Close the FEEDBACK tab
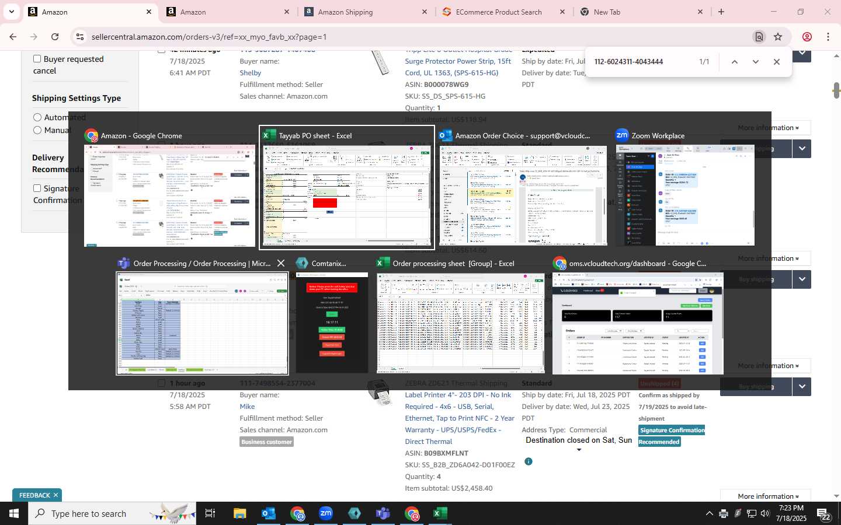The height and width of the screenshot is (525, 841). coord(55,495)
